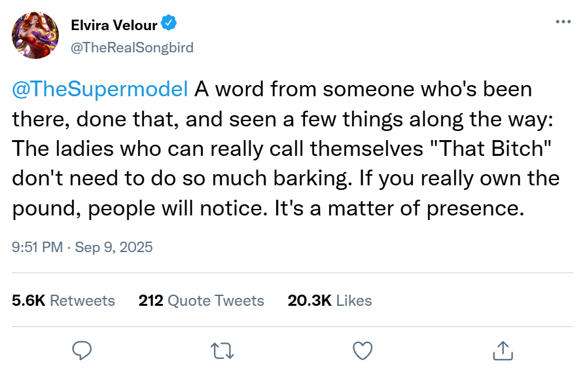585x387 pixels.
Task: Click the blue verified checkmark badge
Action: coord(169,25)
